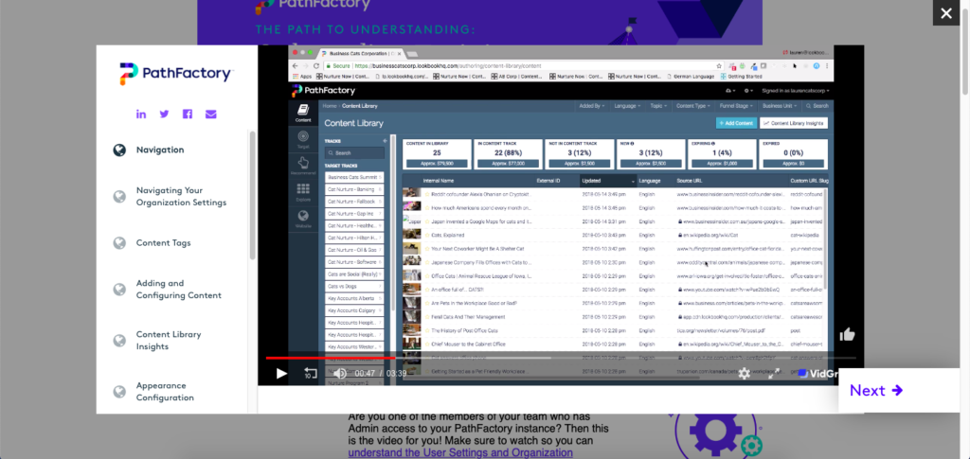Select the Website globe icon in app sidebar
The image size is (970, 459).
pyautogui.click(x=303, y=220)
